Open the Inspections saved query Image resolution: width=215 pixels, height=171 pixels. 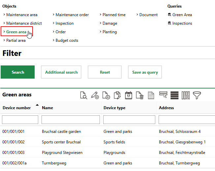[182, 23]
